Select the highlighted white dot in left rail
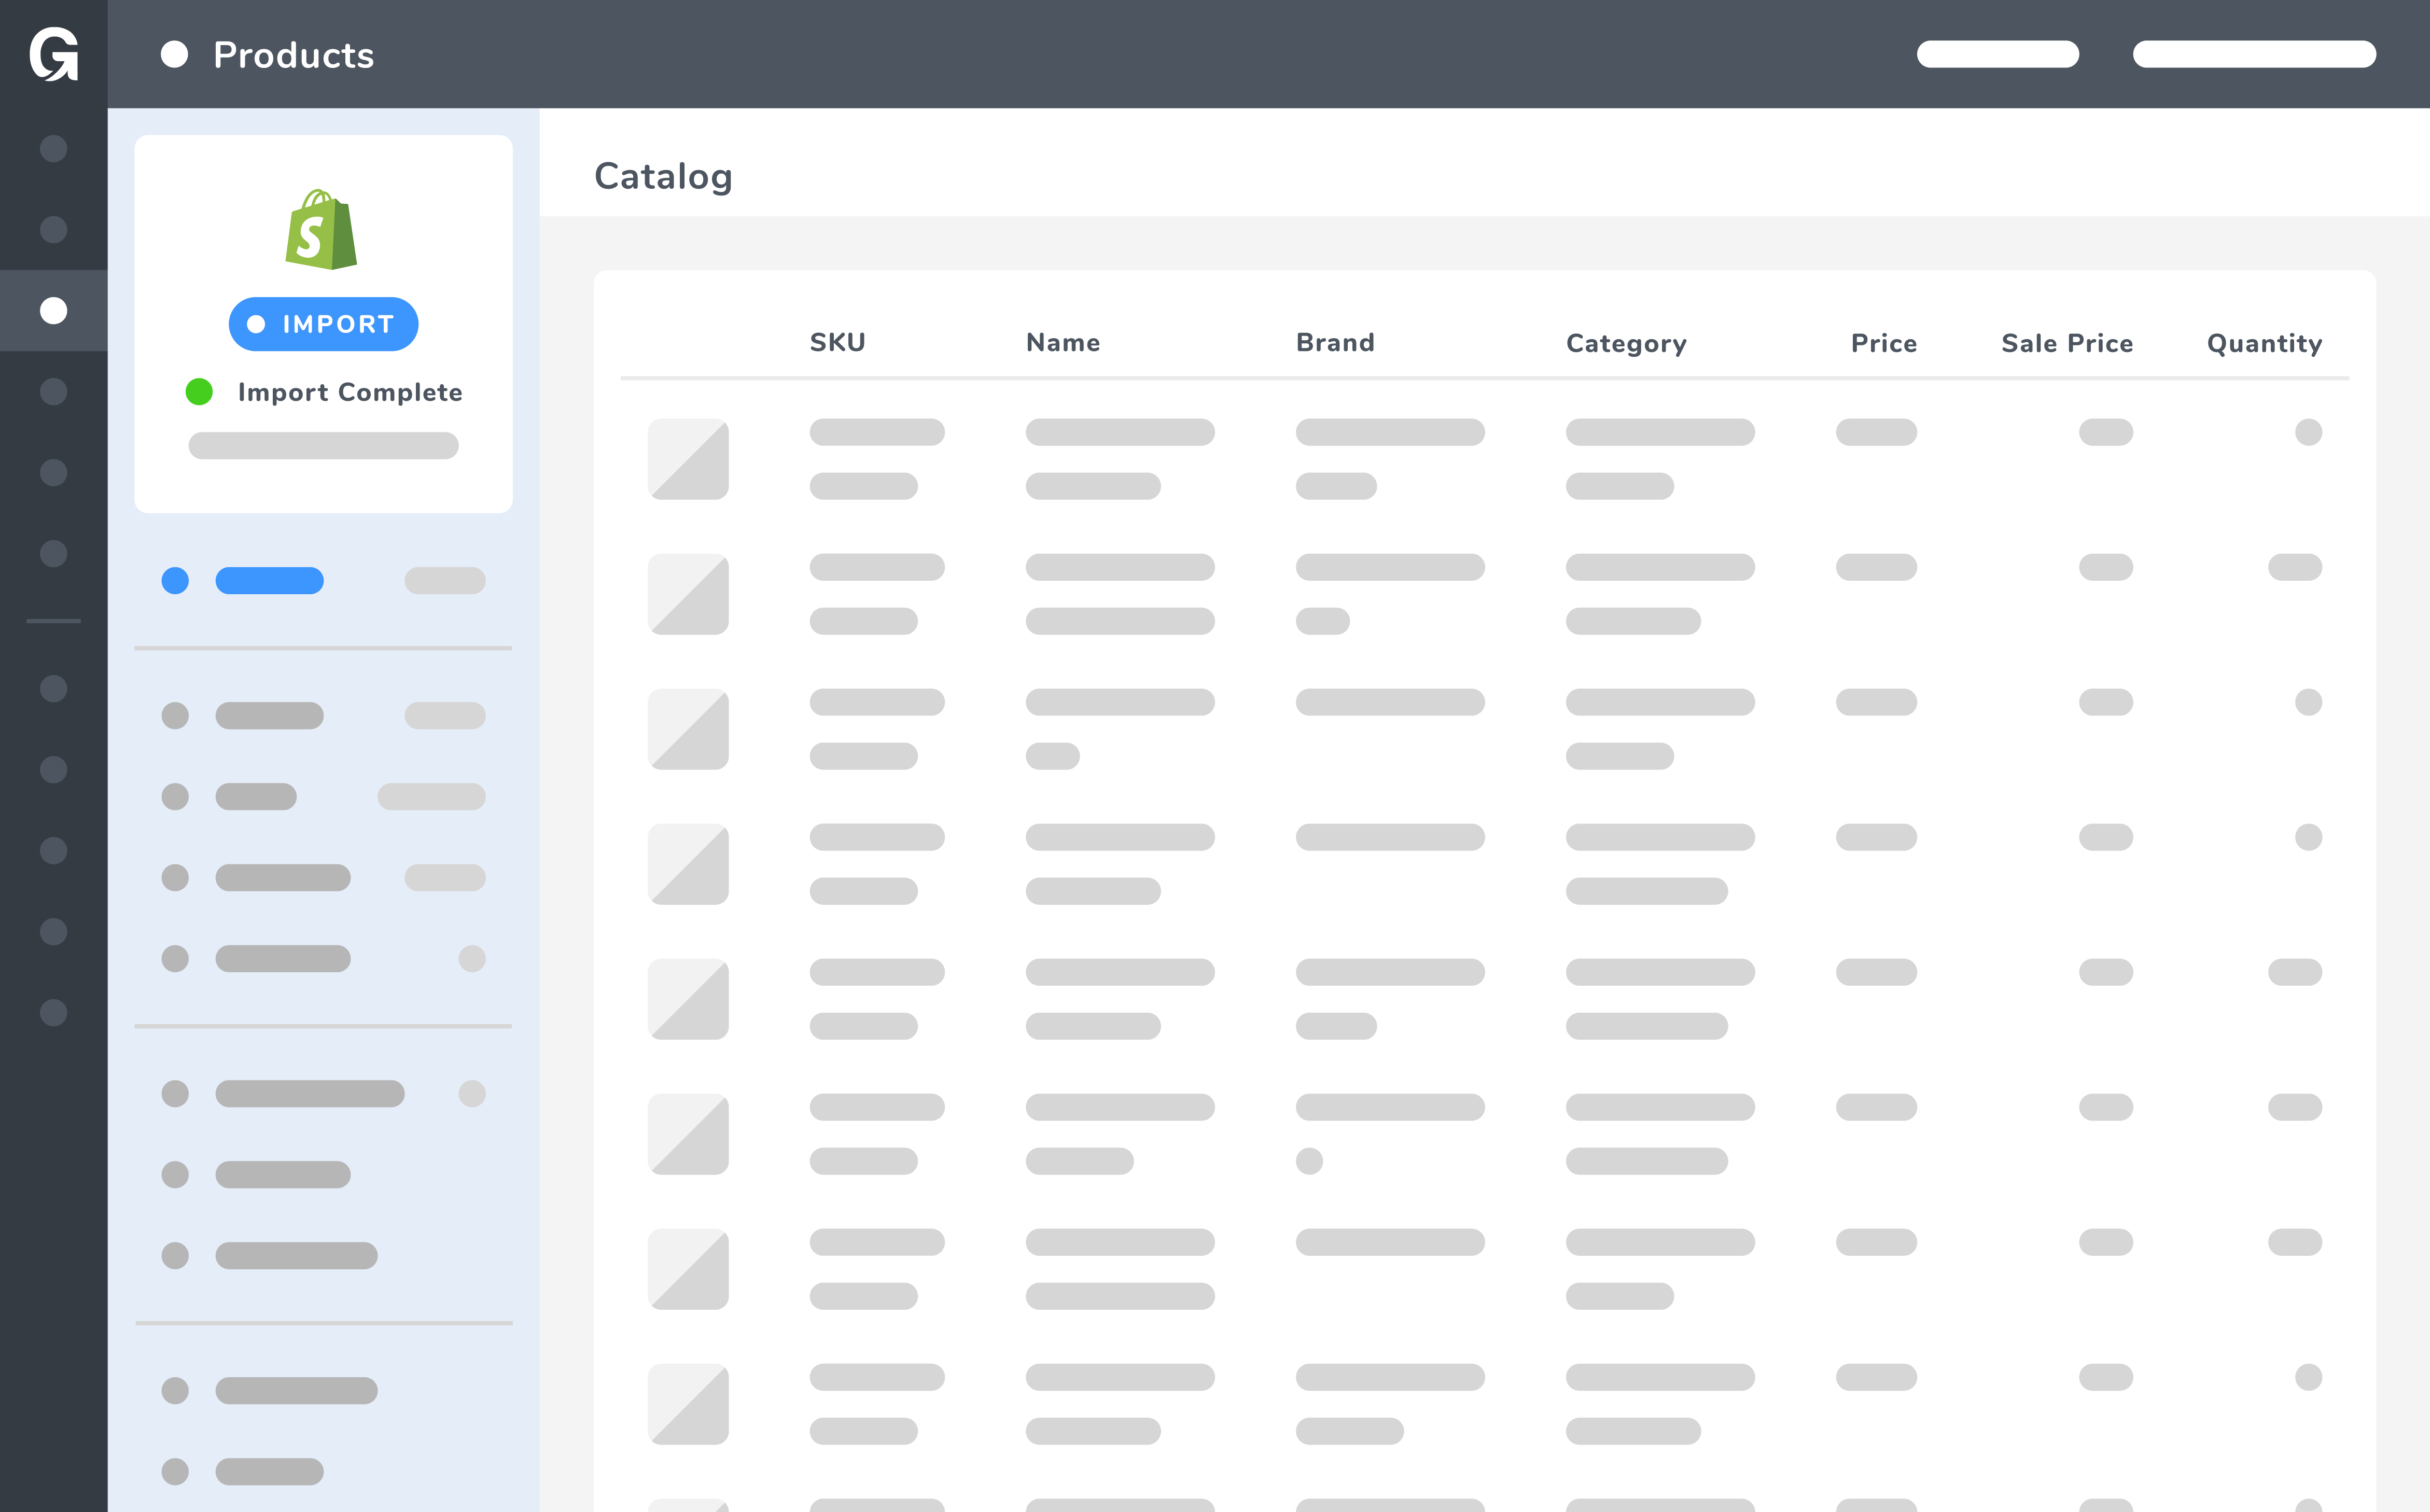 tap(54, 311)
